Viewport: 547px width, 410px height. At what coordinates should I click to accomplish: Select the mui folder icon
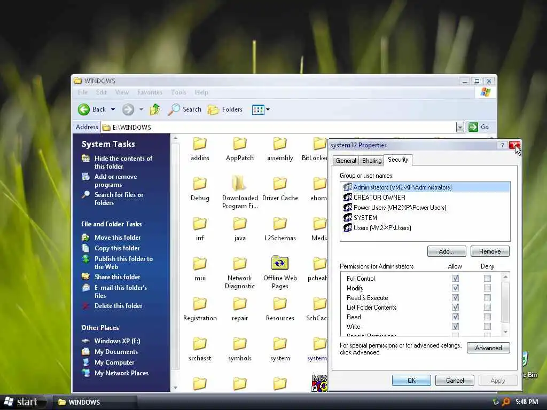[200, 264]
